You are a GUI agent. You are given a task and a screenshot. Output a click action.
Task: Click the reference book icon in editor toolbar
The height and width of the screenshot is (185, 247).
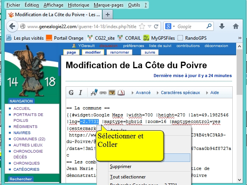click(121, 92)
